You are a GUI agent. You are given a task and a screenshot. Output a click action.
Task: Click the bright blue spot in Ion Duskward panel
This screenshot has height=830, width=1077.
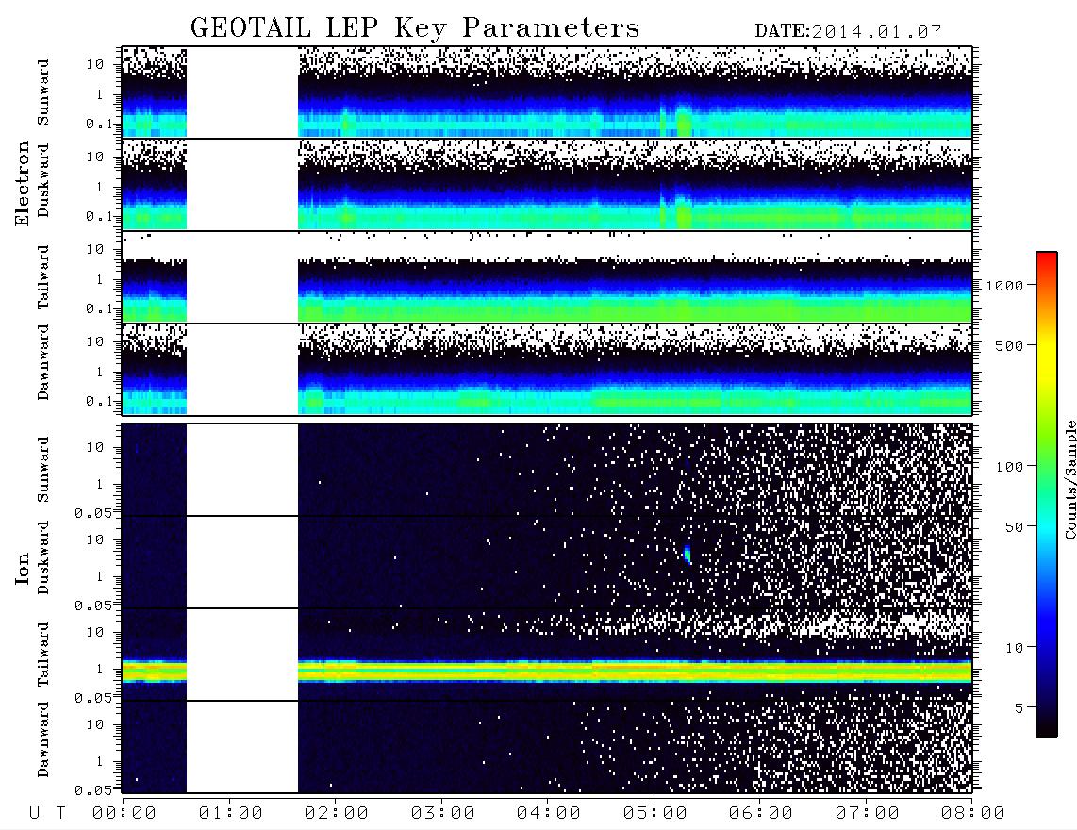[x=688, y=554]
